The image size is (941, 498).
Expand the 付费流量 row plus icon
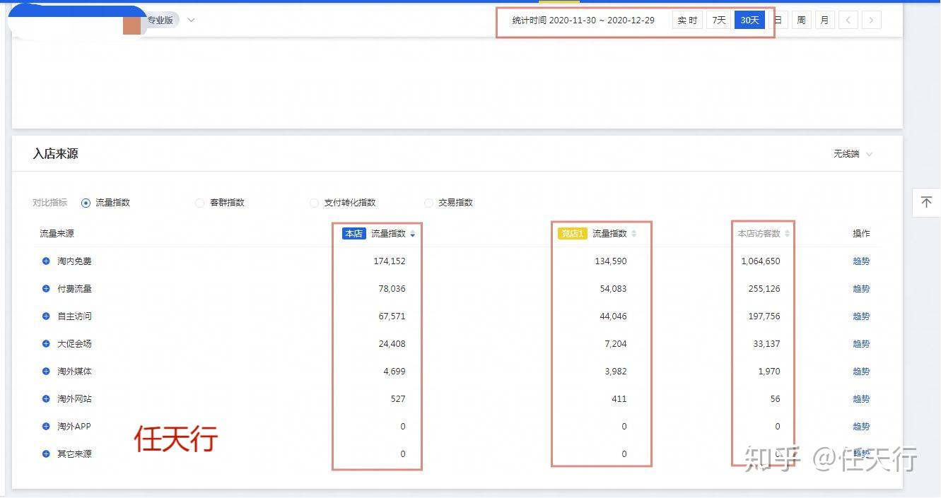(46, 289)
